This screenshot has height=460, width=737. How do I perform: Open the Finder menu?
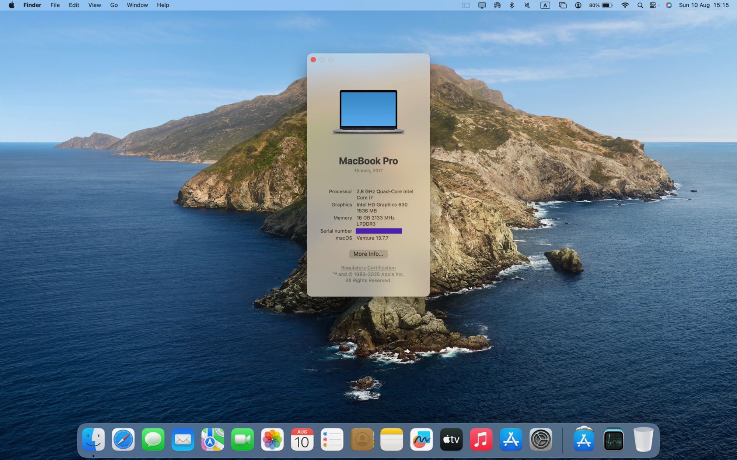pos(32,5)
